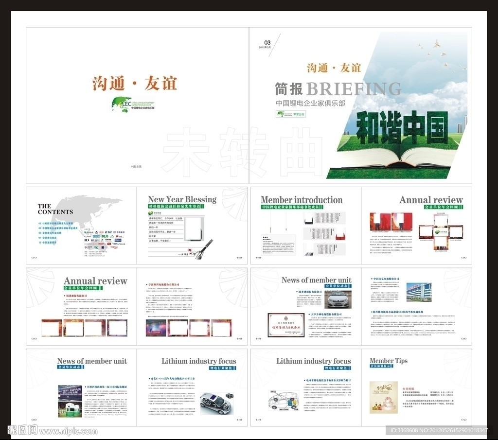Click contents entry 04 会员单位年会回顾

[50, 233]
